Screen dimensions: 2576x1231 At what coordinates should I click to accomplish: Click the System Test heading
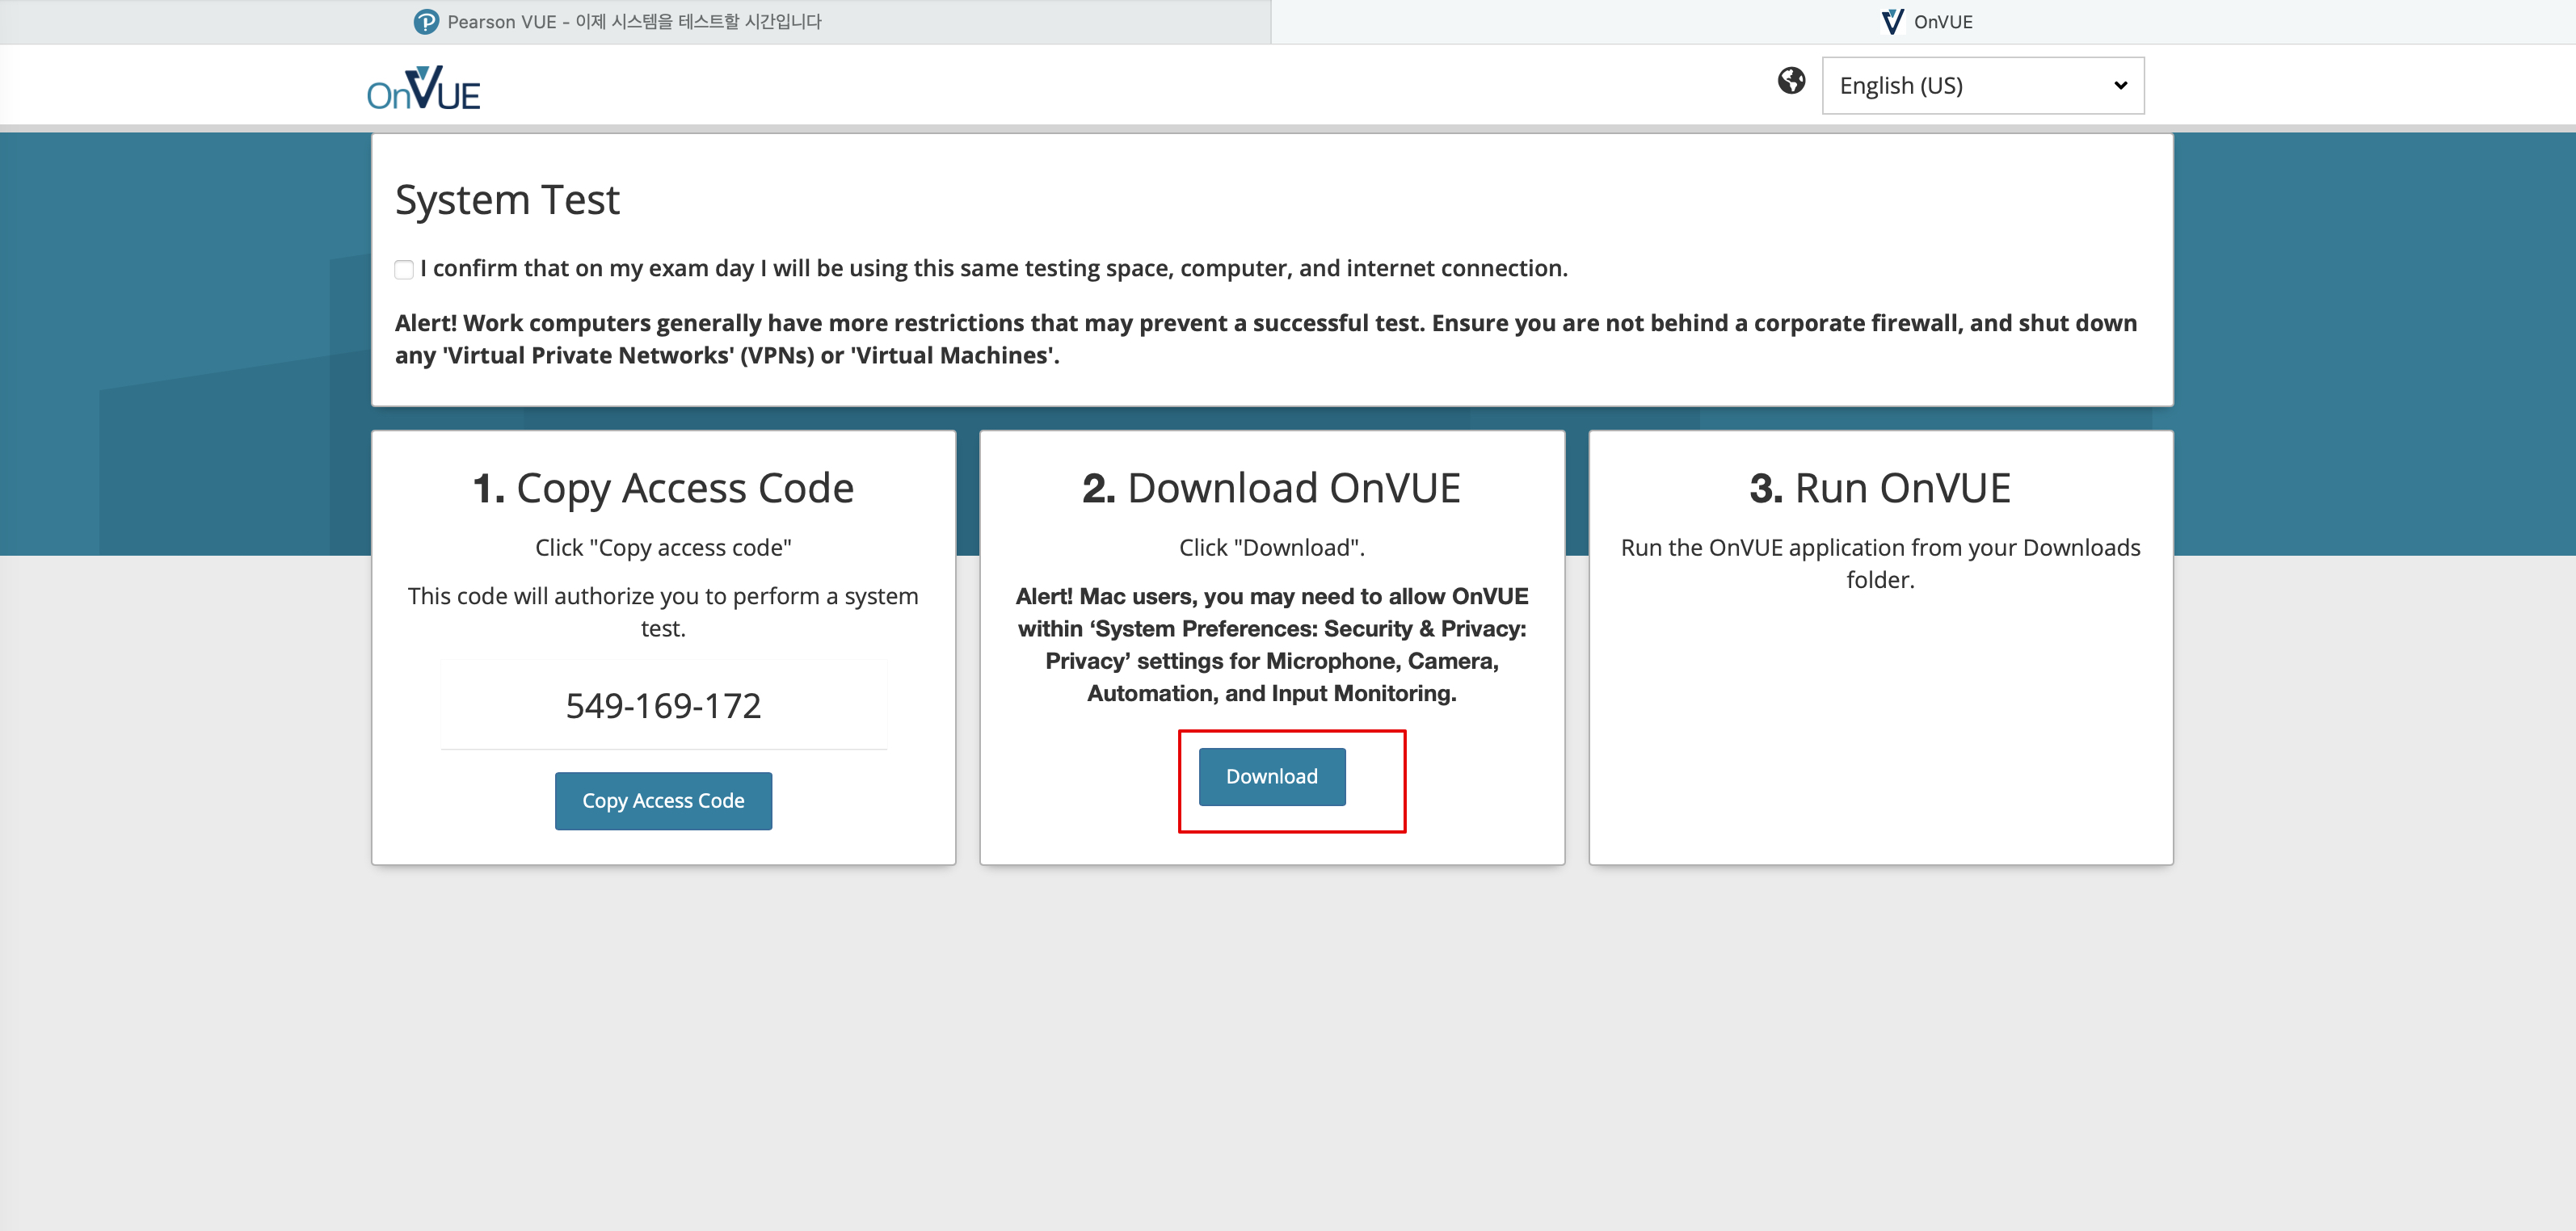(x=507, y=200)
